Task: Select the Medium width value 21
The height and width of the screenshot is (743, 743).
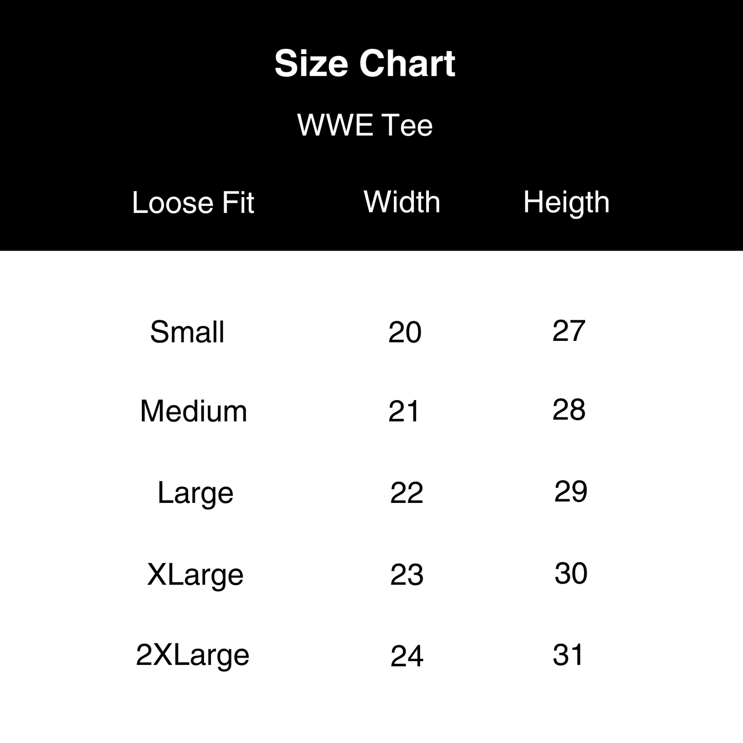Action: tap(404, 411)
